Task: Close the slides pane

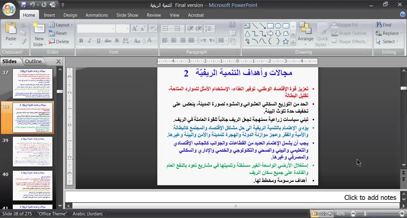Action: (x=58, y=61)
